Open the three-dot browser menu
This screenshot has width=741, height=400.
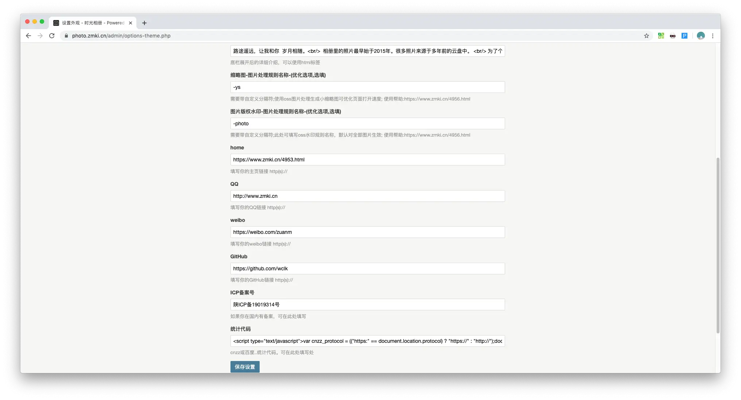click(713, 36)
